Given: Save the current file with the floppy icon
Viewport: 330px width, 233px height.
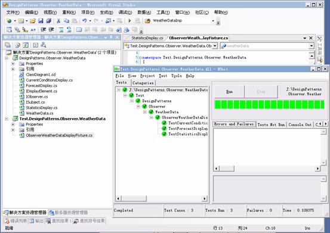Looking at the screenshot, I should pyautogui.click(x=41, y=21).
